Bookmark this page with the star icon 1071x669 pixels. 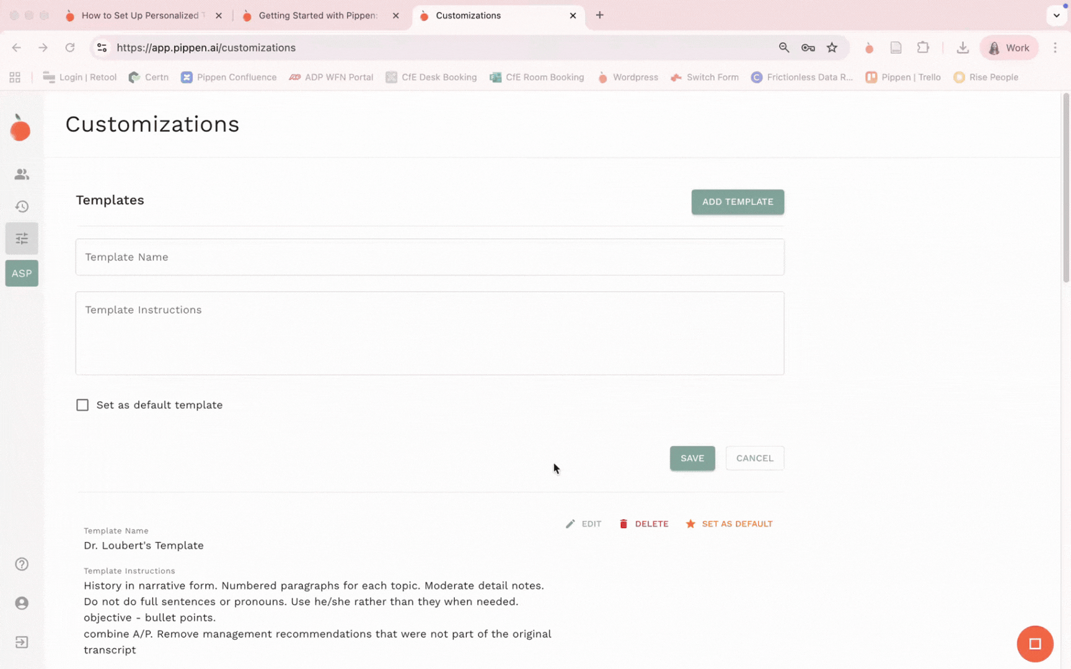832,48
